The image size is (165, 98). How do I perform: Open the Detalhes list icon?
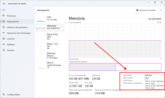click(x=4, y=44)
